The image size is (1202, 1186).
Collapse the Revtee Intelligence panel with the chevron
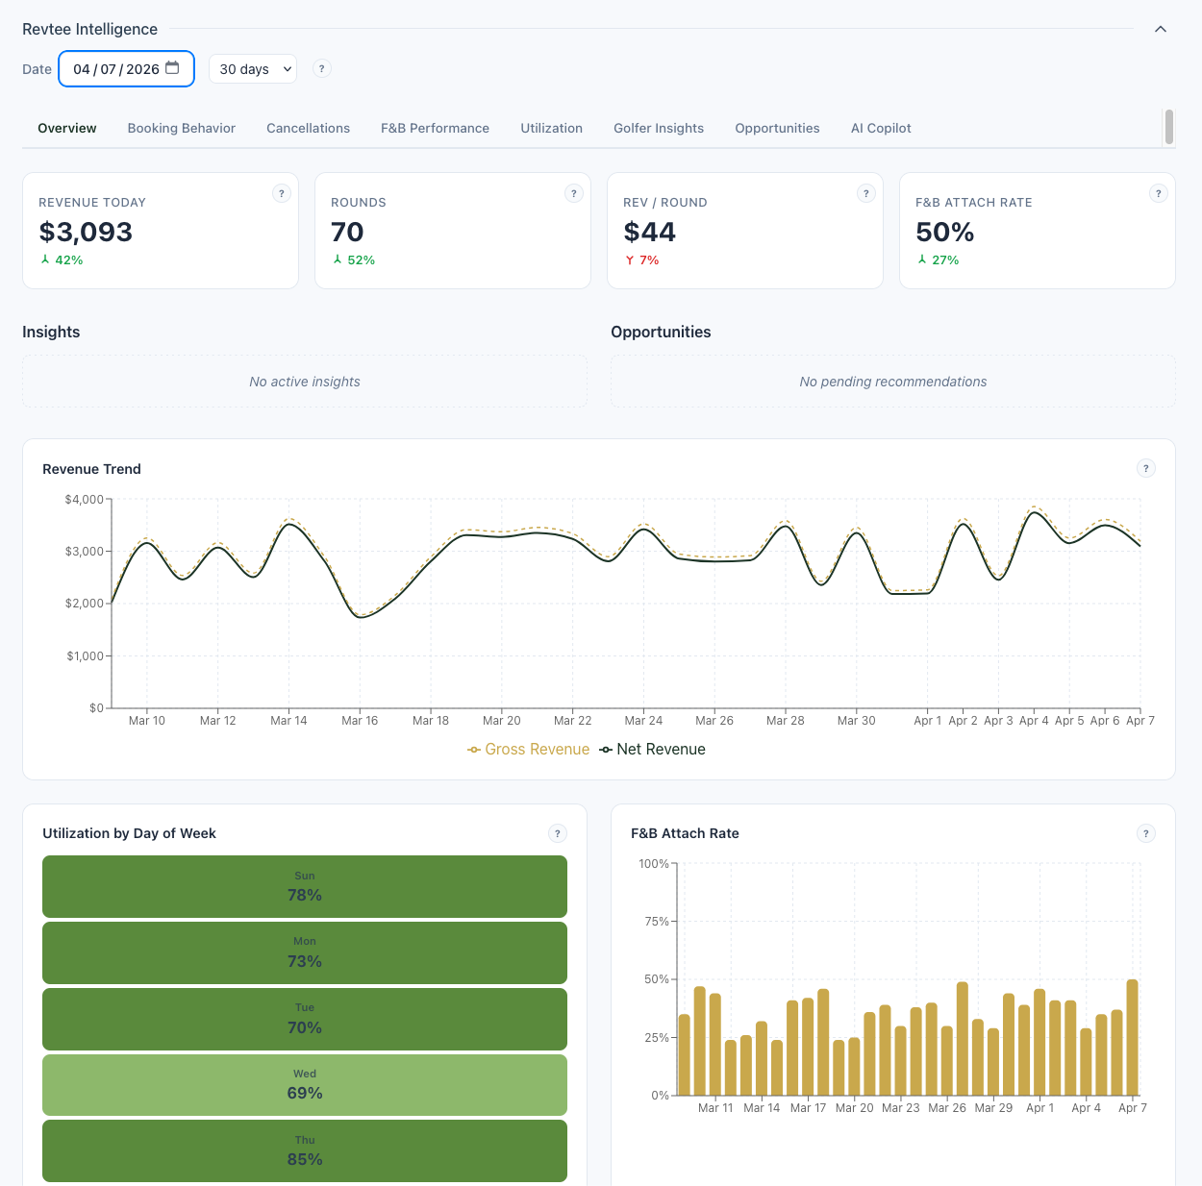point(1161,29)
